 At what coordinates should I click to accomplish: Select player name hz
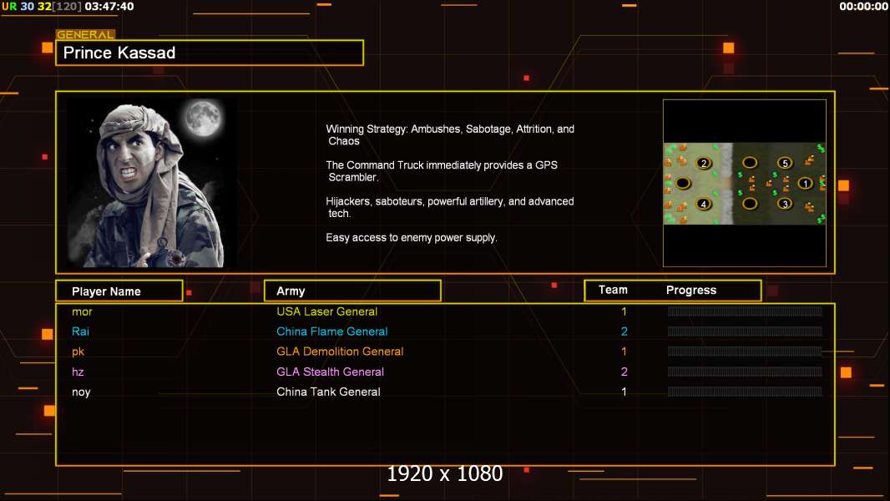pos(78,372)
